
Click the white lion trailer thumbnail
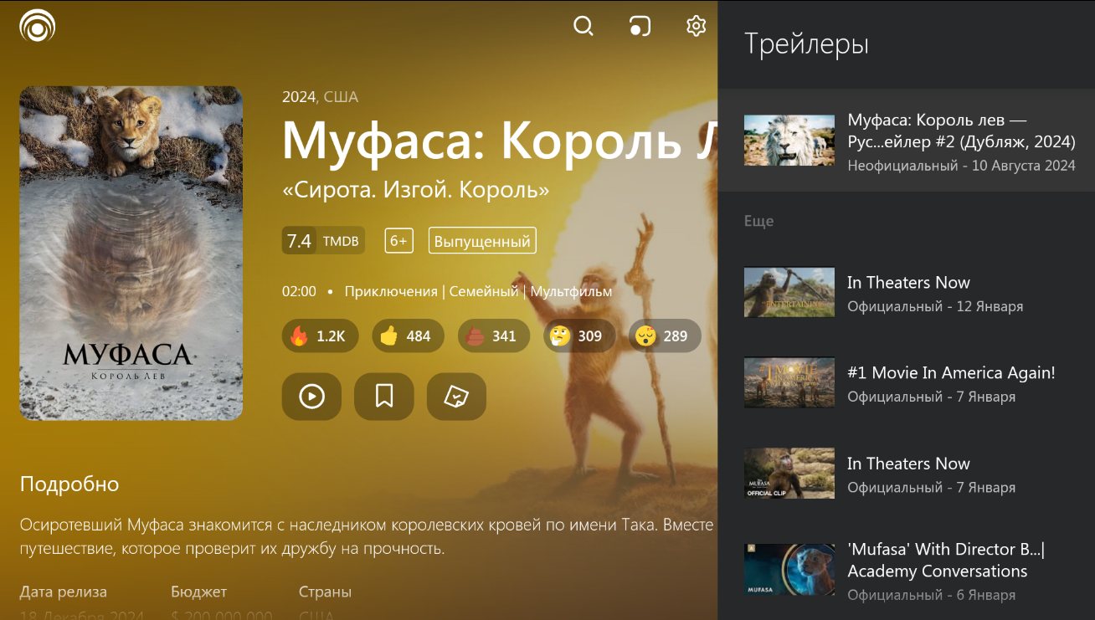point(789,141)
